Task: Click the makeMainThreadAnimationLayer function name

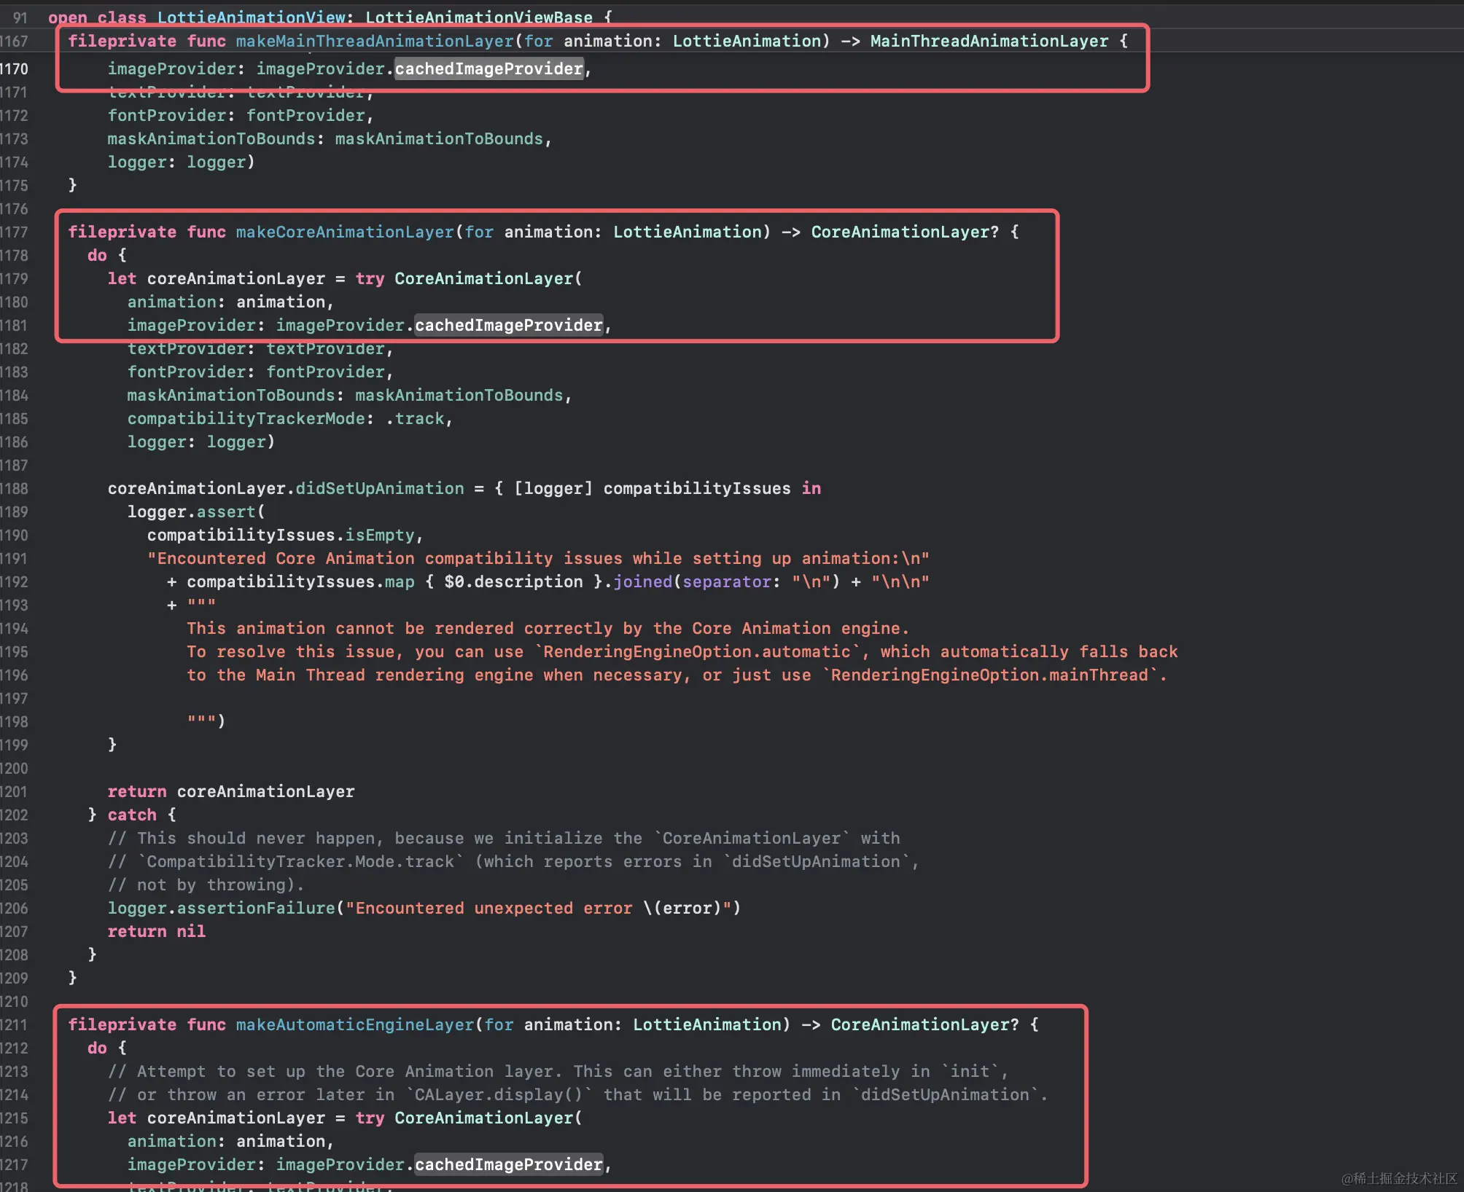Action: [x=375, y=42]
